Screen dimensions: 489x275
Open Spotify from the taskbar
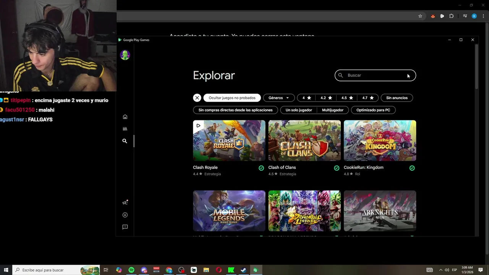point(131,270)
